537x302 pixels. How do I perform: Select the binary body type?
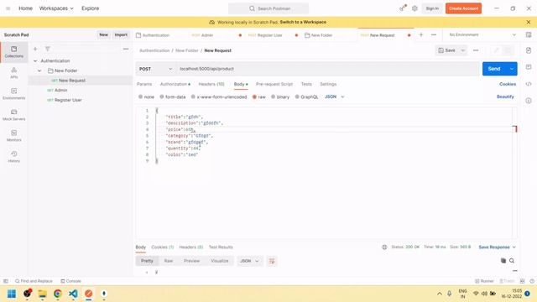[x=280, y=97]
